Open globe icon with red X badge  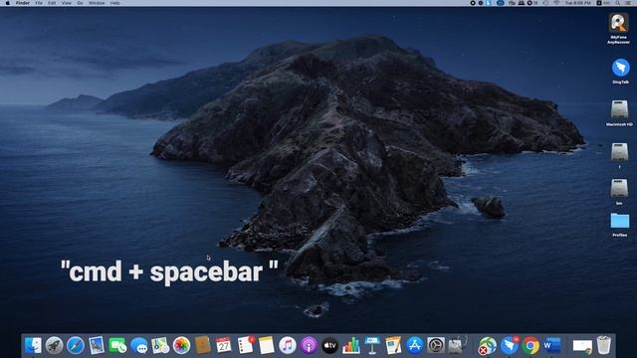tap(487, 346)
